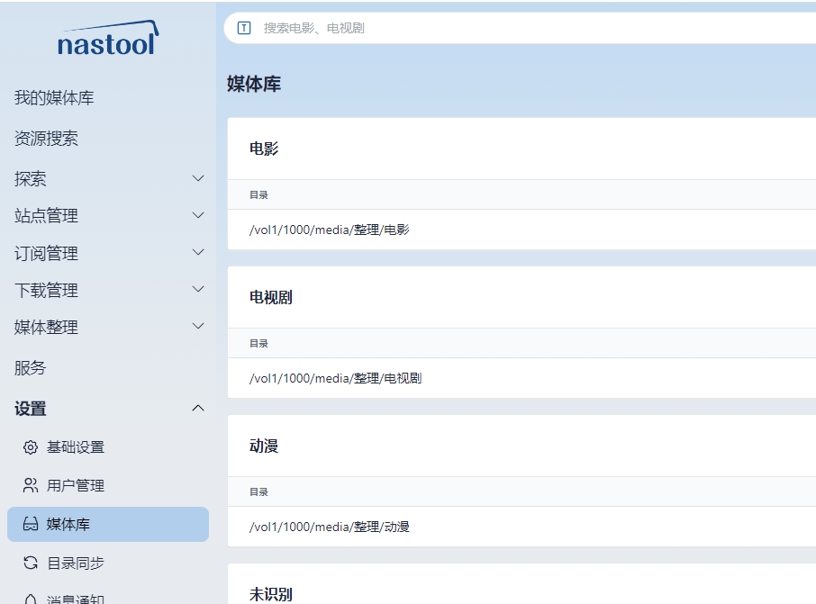Open the 服务 menu item

coord(31,368)
